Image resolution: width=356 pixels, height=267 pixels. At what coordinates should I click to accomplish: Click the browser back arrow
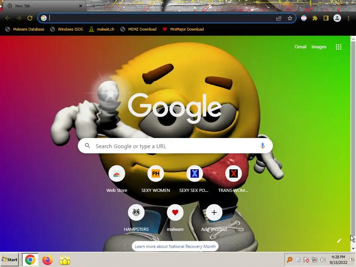pos(8,18)
